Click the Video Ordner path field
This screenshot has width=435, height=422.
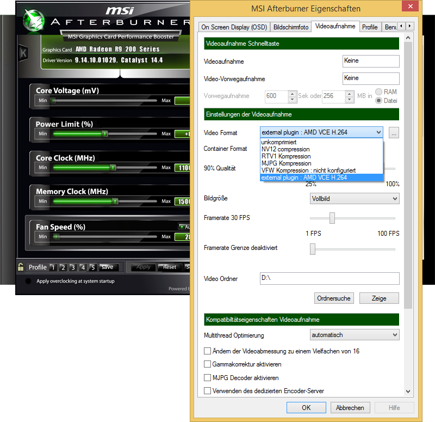[330, 278]
